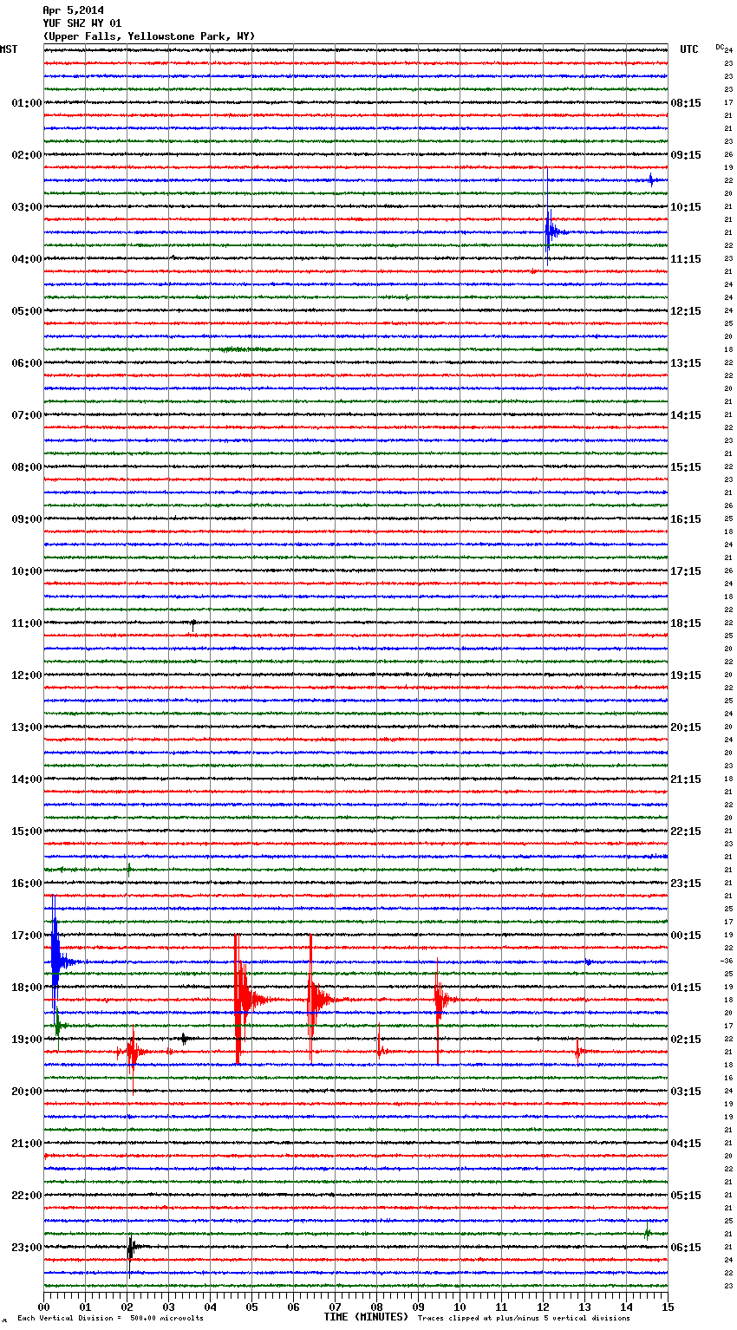Click minute tick label 15 on bottom axis
Viewport: 737px width, 1330px height.
point(668,1307)
